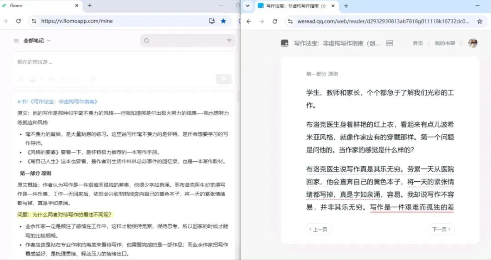This screenshot has height=260, width=491.
Task: View site information for weread.qq.com
Action: 290,21
